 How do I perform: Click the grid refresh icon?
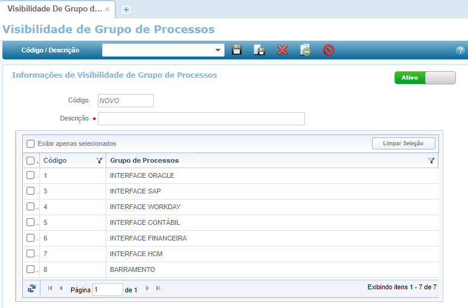tap(31, 289)
